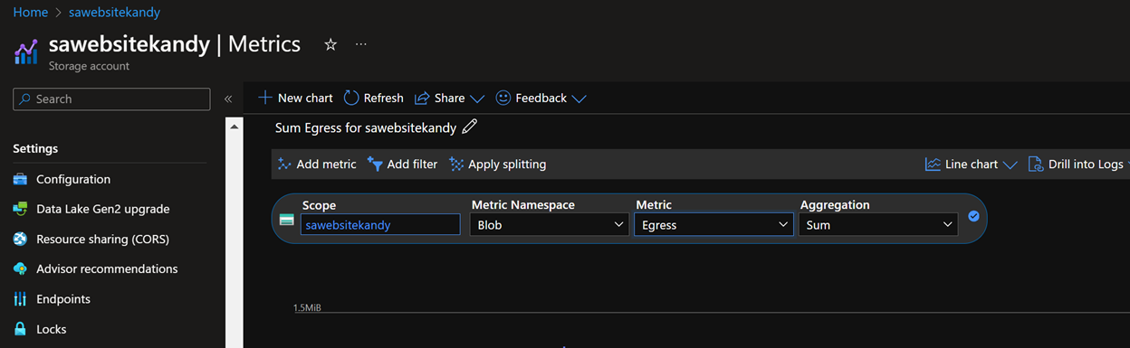Toggle the blue checkmark on metric row
Viewport: 1130px width, 348px height.
pyautogui.click(x=973, y=216)
